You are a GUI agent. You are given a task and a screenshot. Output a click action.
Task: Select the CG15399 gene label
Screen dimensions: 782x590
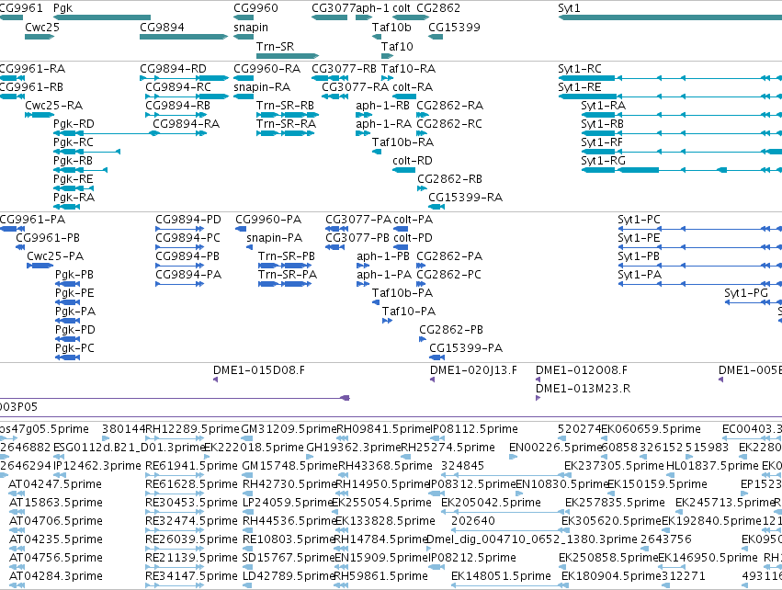tap(454, 27)
